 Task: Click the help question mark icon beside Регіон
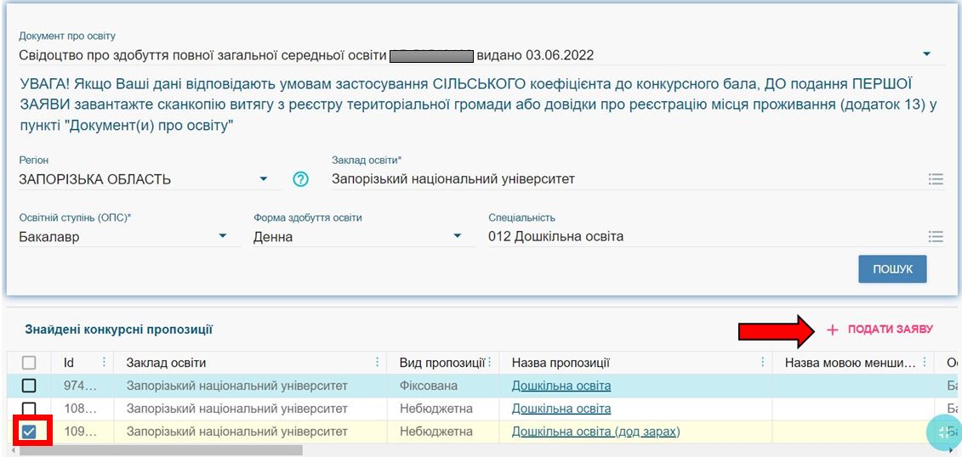point(300,179)
